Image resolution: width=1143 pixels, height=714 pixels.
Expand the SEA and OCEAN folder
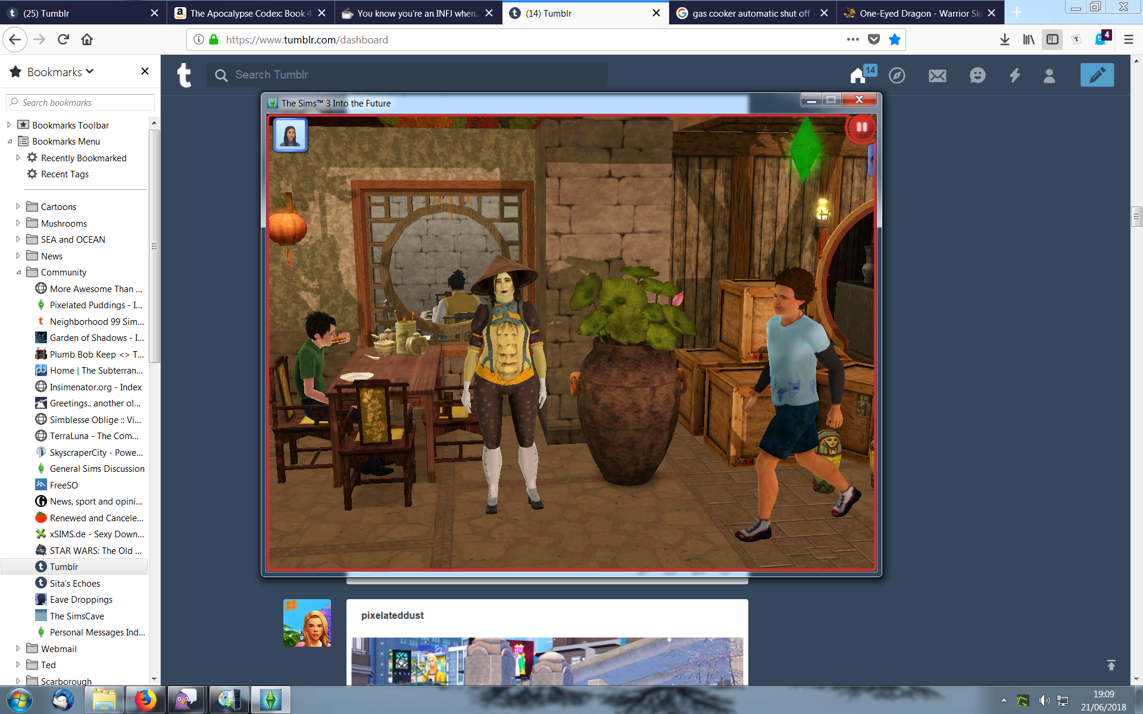point(18,239)
